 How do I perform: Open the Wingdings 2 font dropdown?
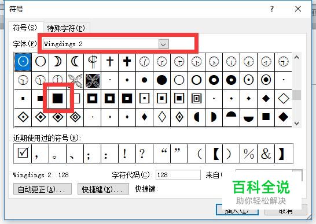tap(163, 44)
